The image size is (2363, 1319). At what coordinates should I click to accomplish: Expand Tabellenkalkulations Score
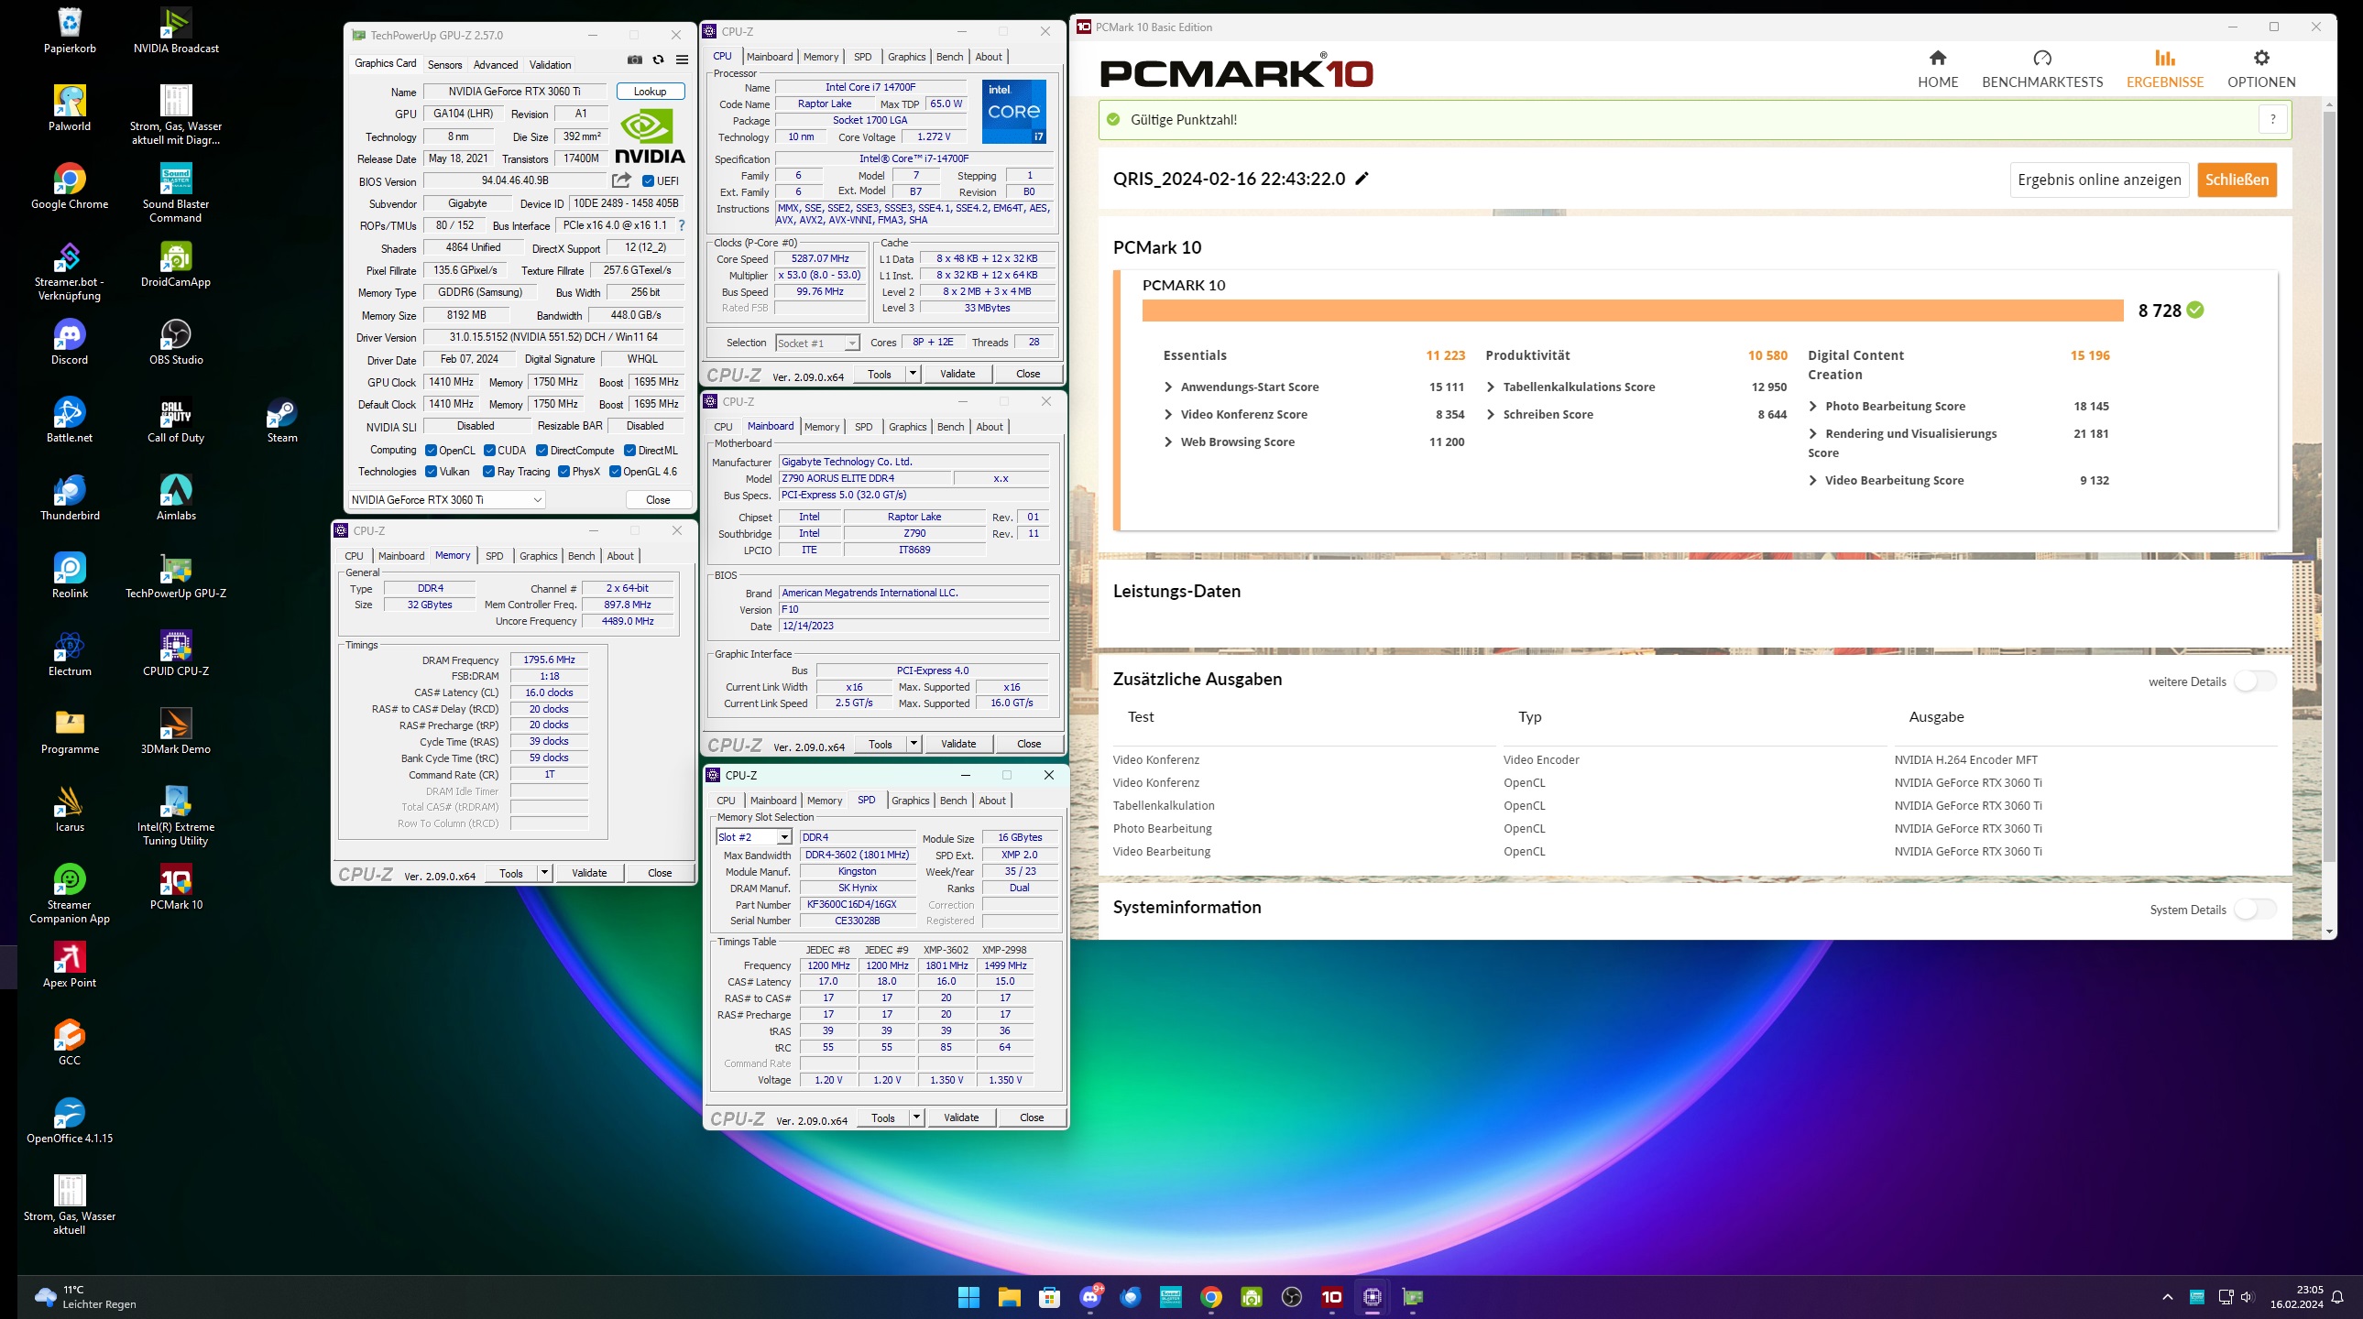1491,387
